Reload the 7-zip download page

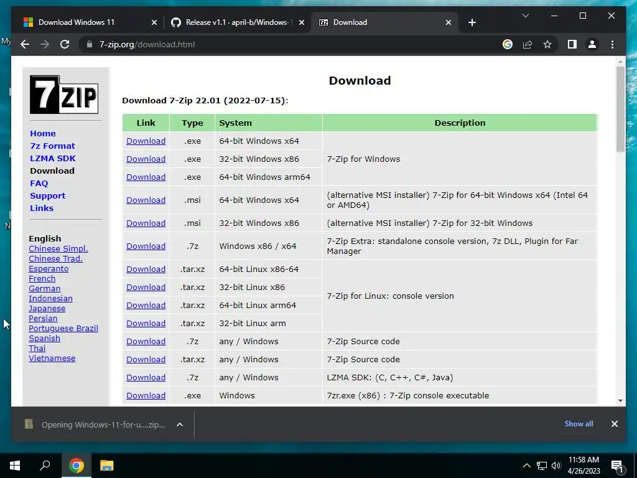pyautogui.click(x=65, y=44)
